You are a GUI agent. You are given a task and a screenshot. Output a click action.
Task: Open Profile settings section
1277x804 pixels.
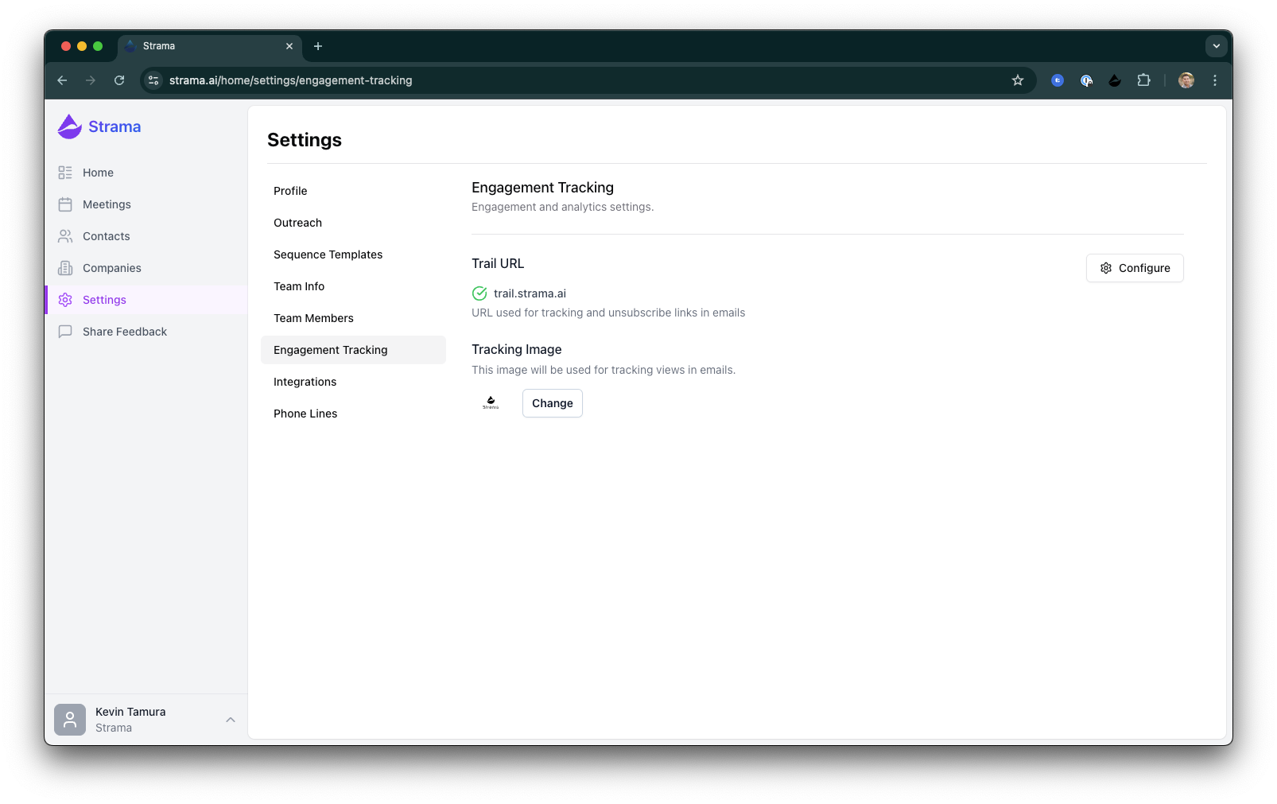353,191
